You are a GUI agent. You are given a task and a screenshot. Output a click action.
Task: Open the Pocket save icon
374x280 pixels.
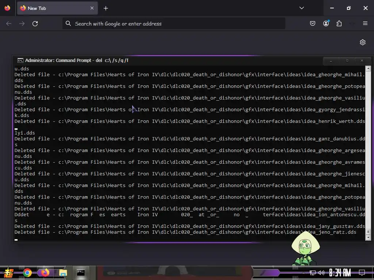pos(313,23)
